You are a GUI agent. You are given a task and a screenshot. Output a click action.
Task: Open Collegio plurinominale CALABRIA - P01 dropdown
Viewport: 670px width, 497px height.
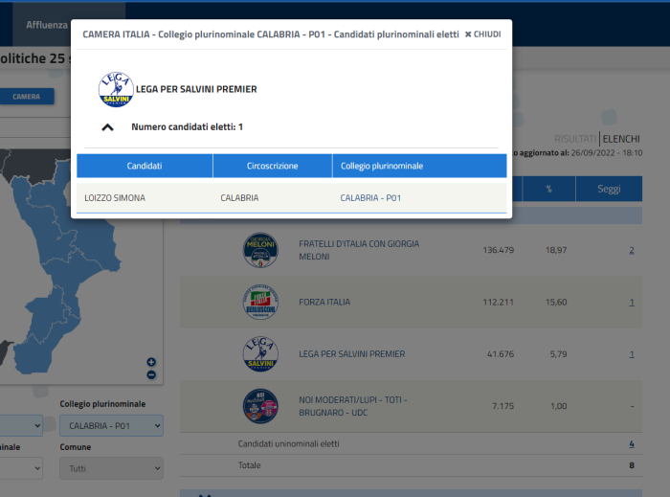click(x=111, y=425)
